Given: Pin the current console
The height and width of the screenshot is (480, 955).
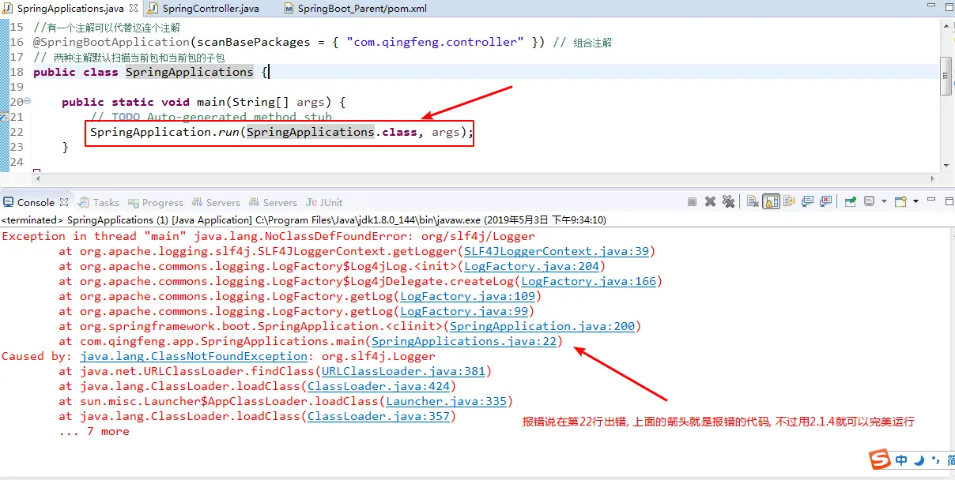Looking at the screenshot, I should click(850, 201).
